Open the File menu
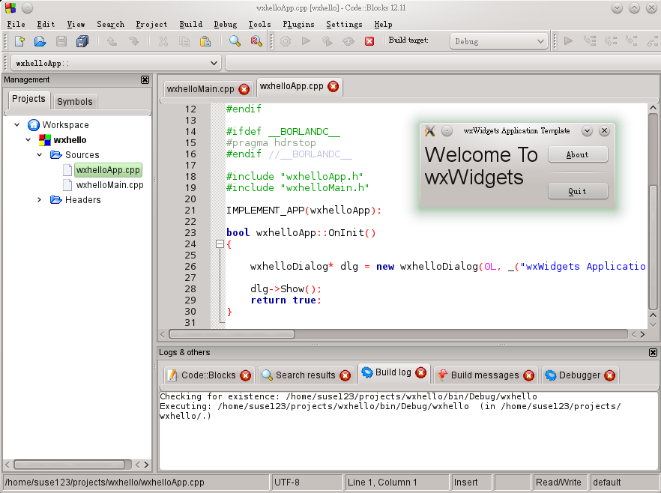 click(x=16, y=25)
